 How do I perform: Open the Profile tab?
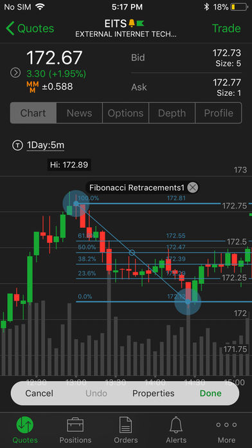point(219,113)
